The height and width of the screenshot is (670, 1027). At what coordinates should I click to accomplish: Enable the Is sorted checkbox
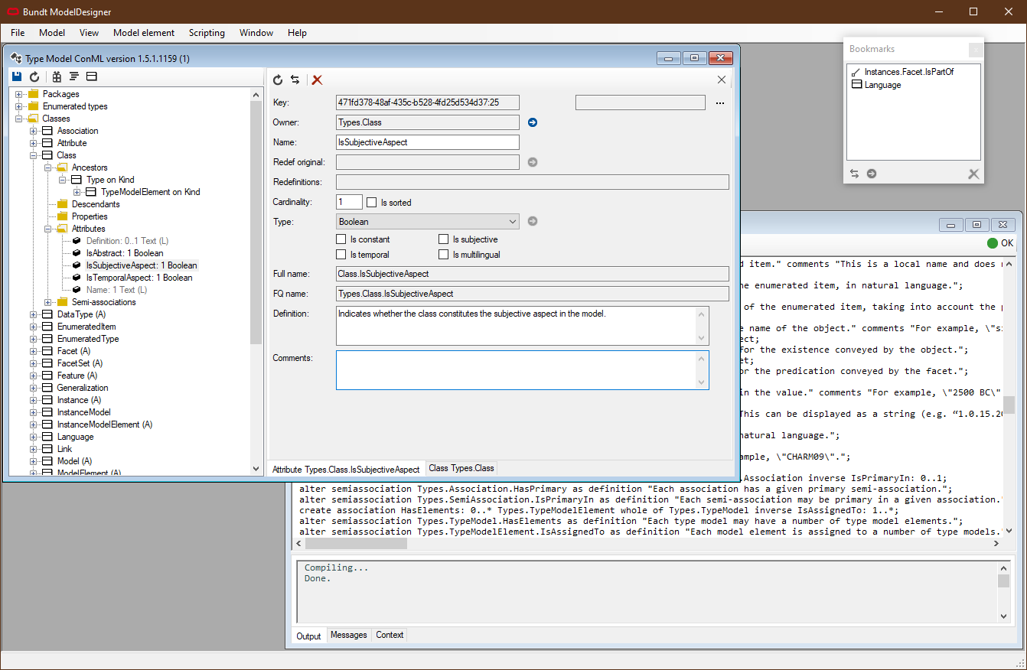(372, 203)
